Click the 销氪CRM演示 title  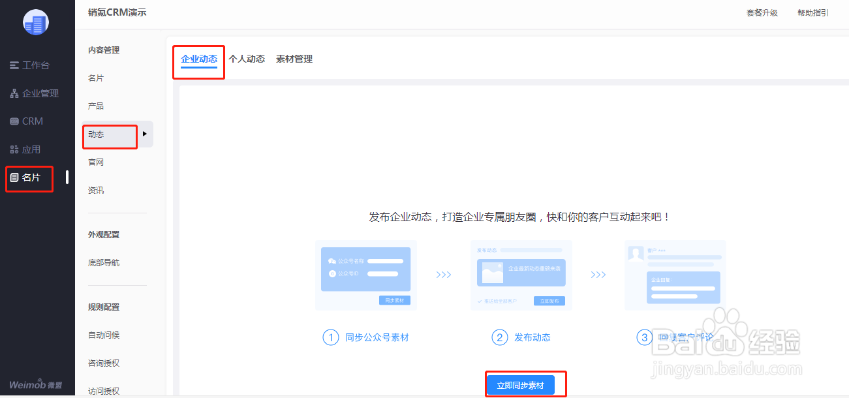click(x=117, y=13)
